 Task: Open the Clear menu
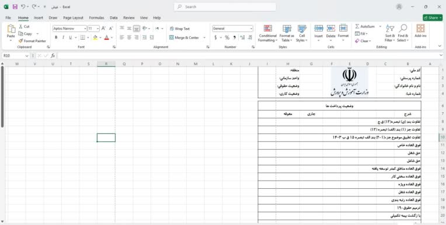pyautogui.click(x=363, y=41)
